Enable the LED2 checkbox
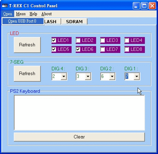The width and height of the screenshot is (158, 154). point(78,40)
